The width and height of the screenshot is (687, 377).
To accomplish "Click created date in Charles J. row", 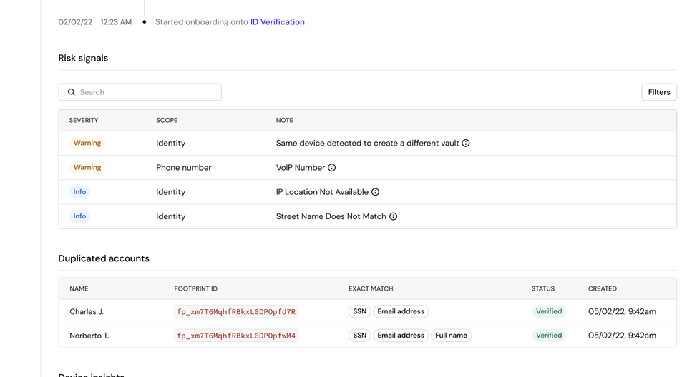I will click(622, 311).
